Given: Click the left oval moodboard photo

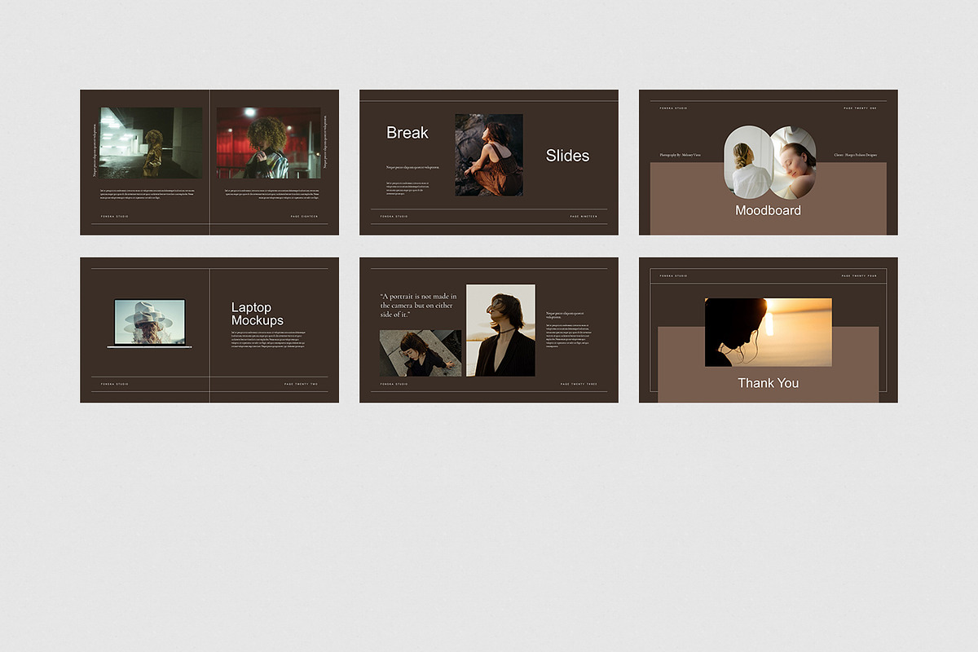Looking at the screenshot, I should (747, 162).
